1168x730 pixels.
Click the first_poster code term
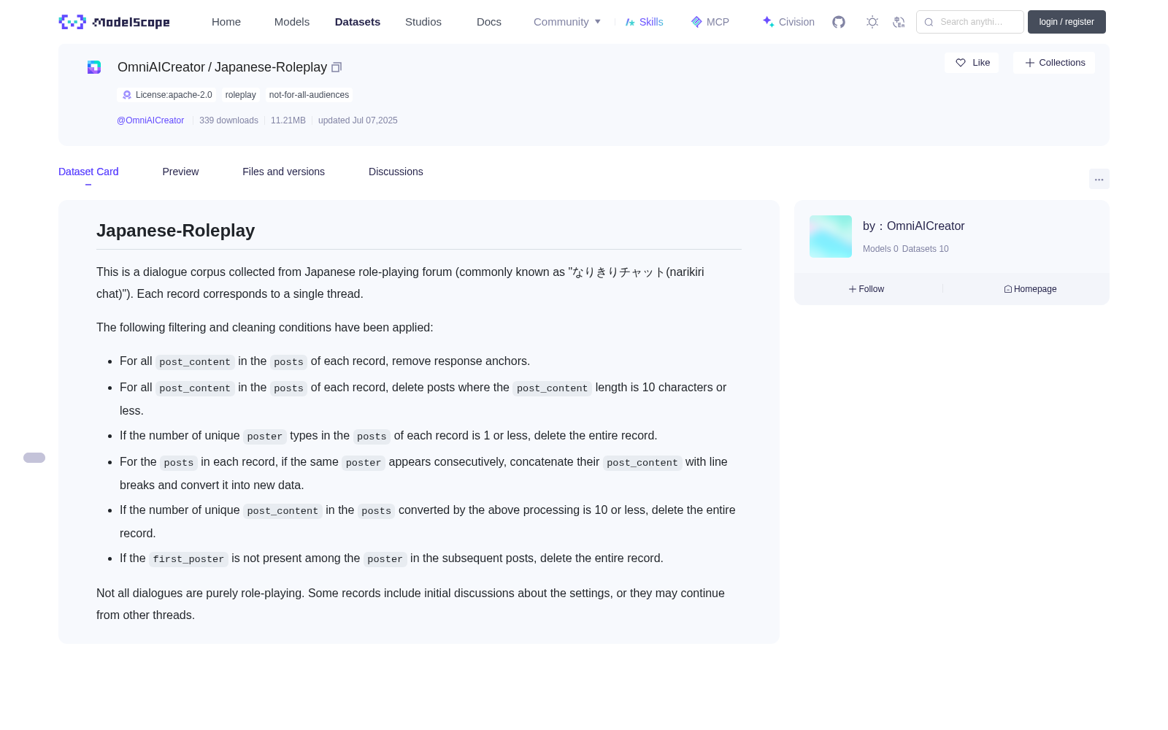pos(188,559)
